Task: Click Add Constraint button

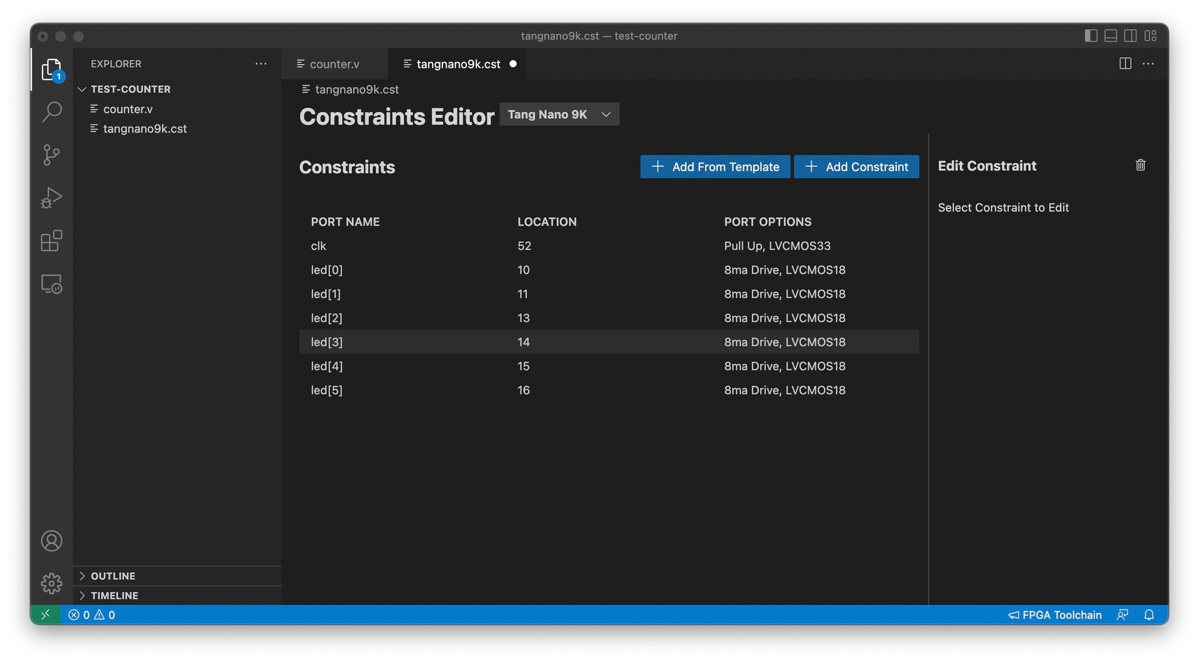Action: pos(856,166)
